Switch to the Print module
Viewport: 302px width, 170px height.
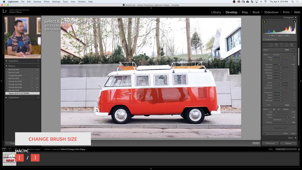286,12
